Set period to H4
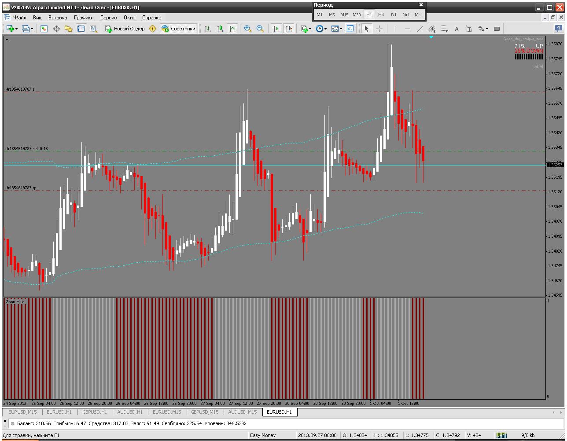The height and width of the screenshot is (441, 567). (x=381, y=15)
